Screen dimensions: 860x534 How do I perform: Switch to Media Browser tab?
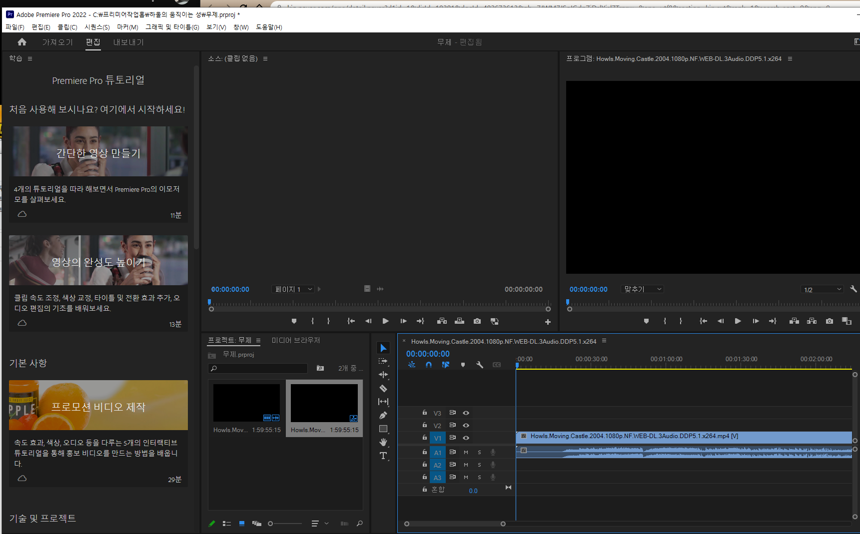(x=296, y=340)
